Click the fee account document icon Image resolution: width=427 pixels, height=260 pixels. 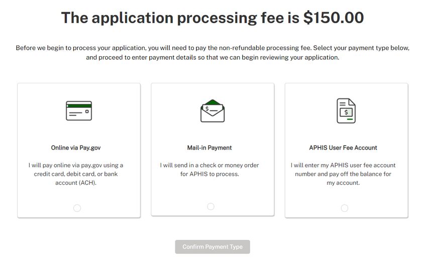(x=346, y=111)
